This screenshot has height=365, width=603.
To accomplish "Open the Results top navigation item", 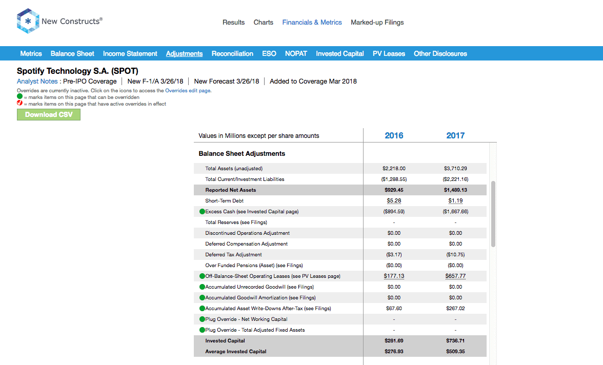I will [x=233, y=23].
